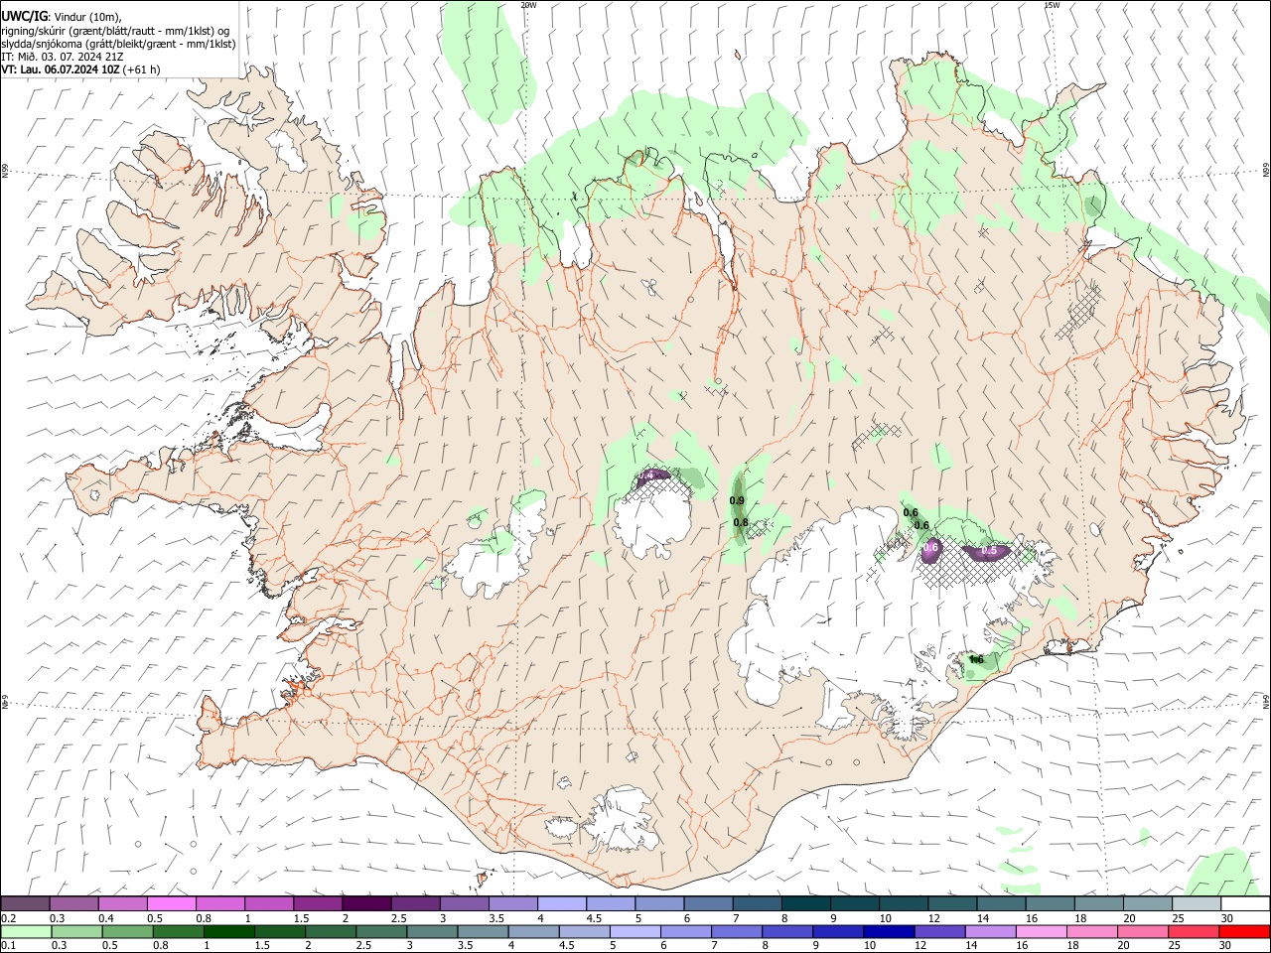Pick the darkest purple upper-scale swatch at 2
1271x953 pixels.
pos(366,904)
